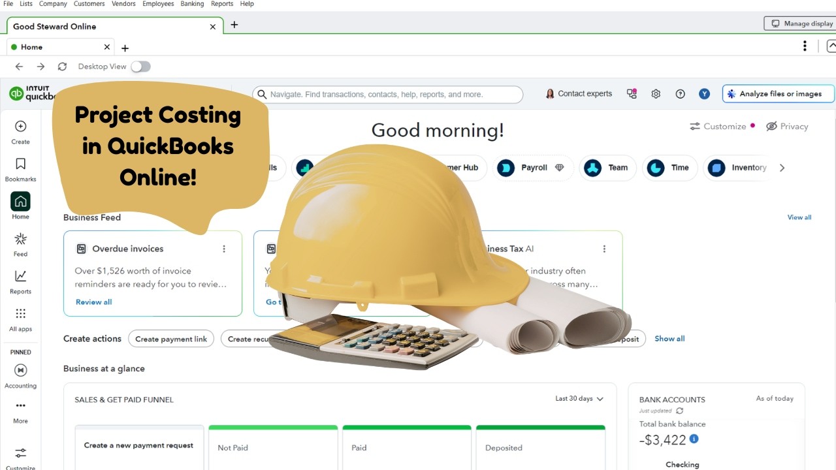Screen dimensions: 836x470
Task: Click the bank balance info icon
Action: [694, 439]
